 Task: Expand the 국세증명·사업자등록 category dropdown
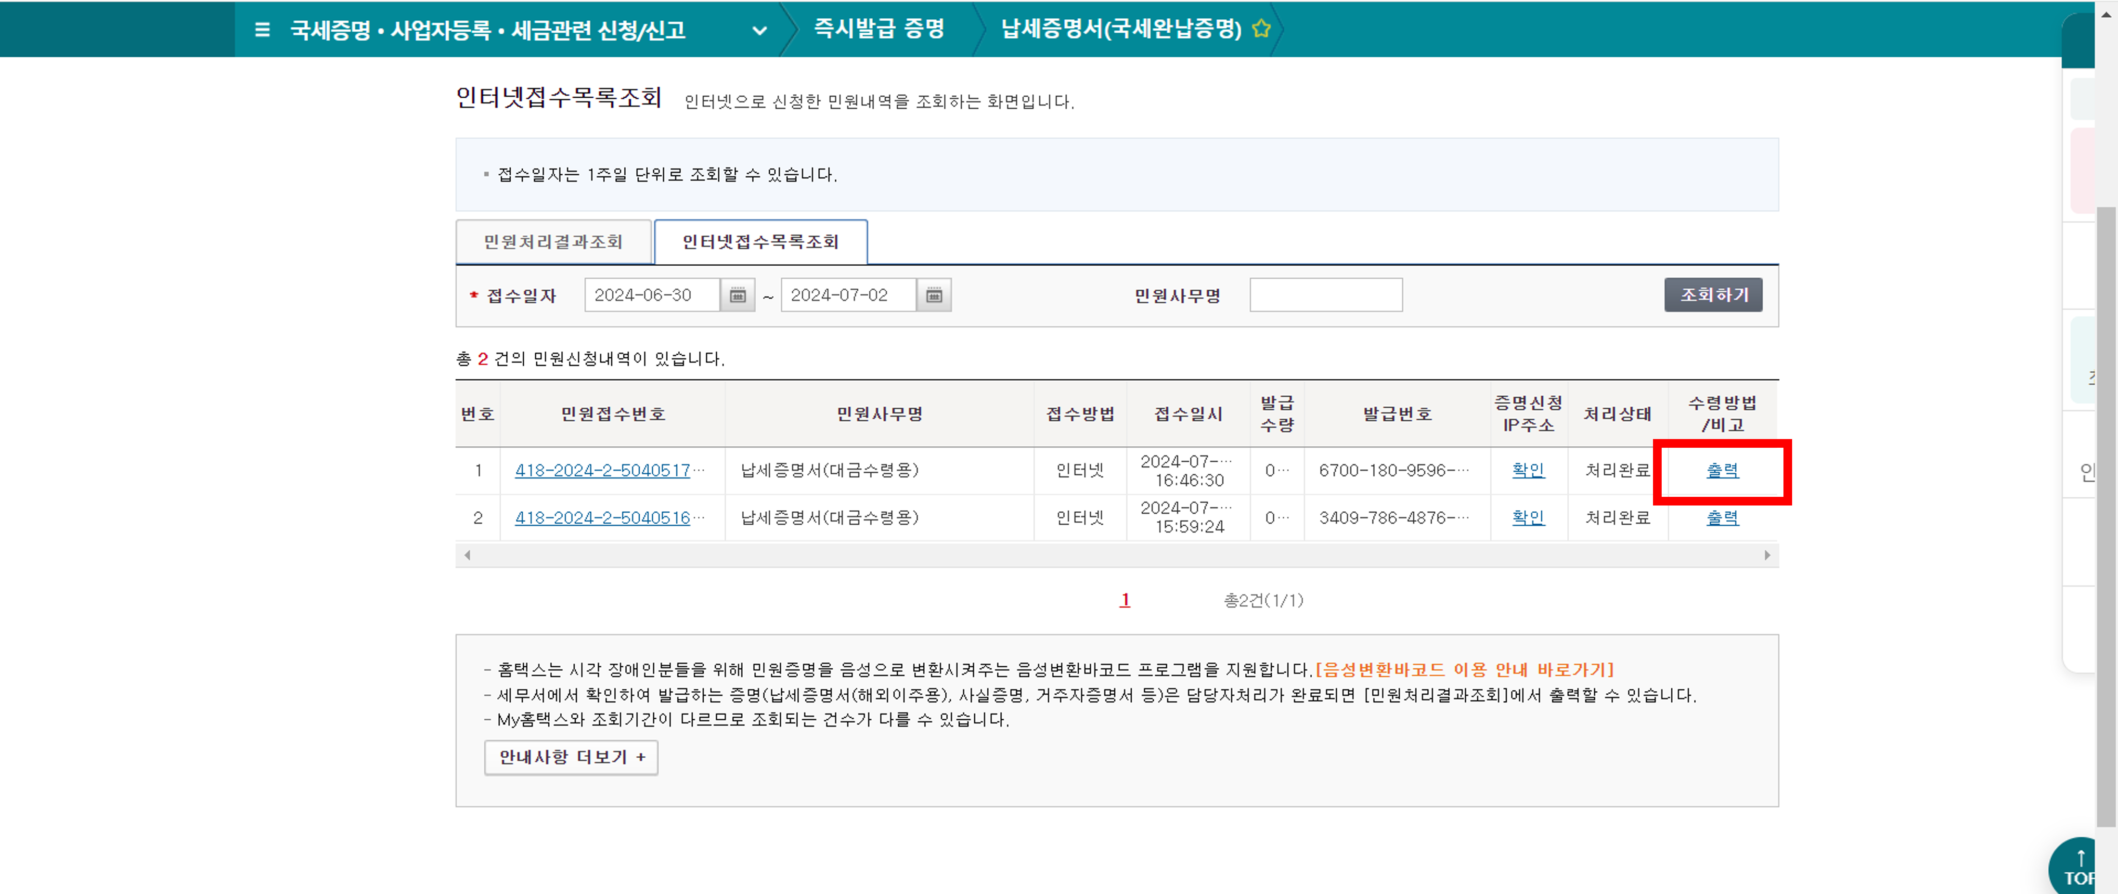(x=760, y=30)
